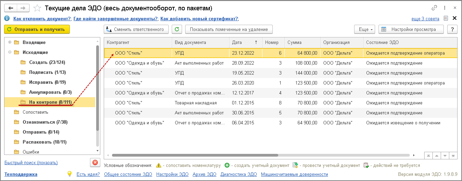Screen dimensions: 462x181
Task: Click the lightbulb idea icon
Action: pos(69,174)
